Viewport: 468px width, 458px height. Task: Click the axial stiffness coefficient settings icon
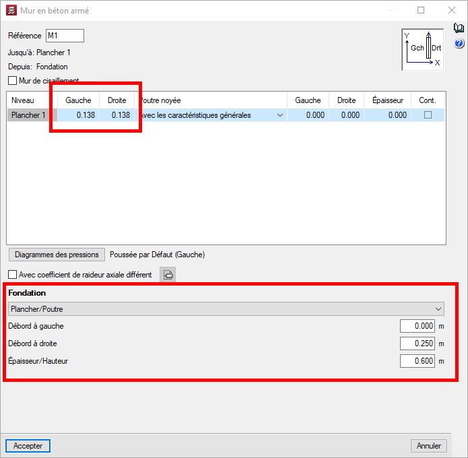pos(168,275)
